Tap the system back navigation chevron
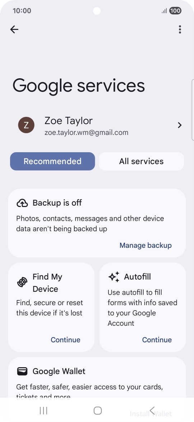Viewport: 194px width, 422px height. [x=152, y=410]
